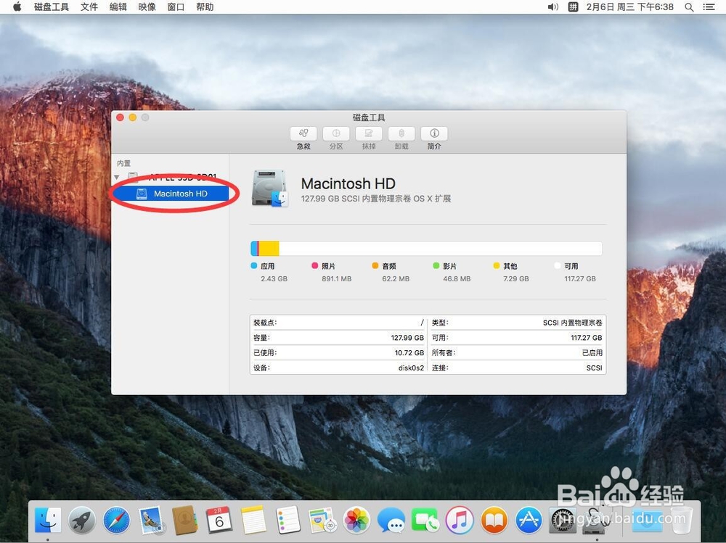Open the 窗口 menu
Viewport: 726px width, 543px height.
coord(176,7)
